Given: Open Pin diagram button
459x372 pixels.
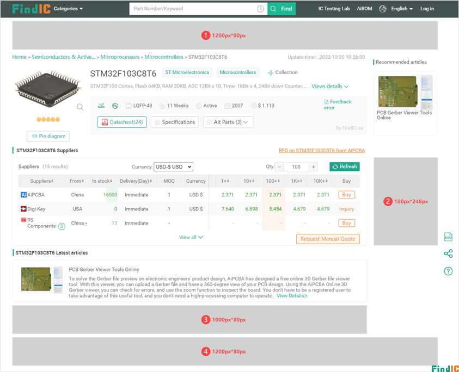Looking at the screenshot, I should click(48, 136).
